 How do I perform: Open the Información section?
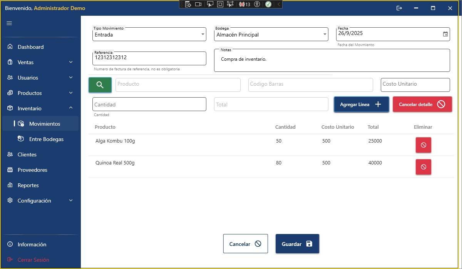click(32, 244)
